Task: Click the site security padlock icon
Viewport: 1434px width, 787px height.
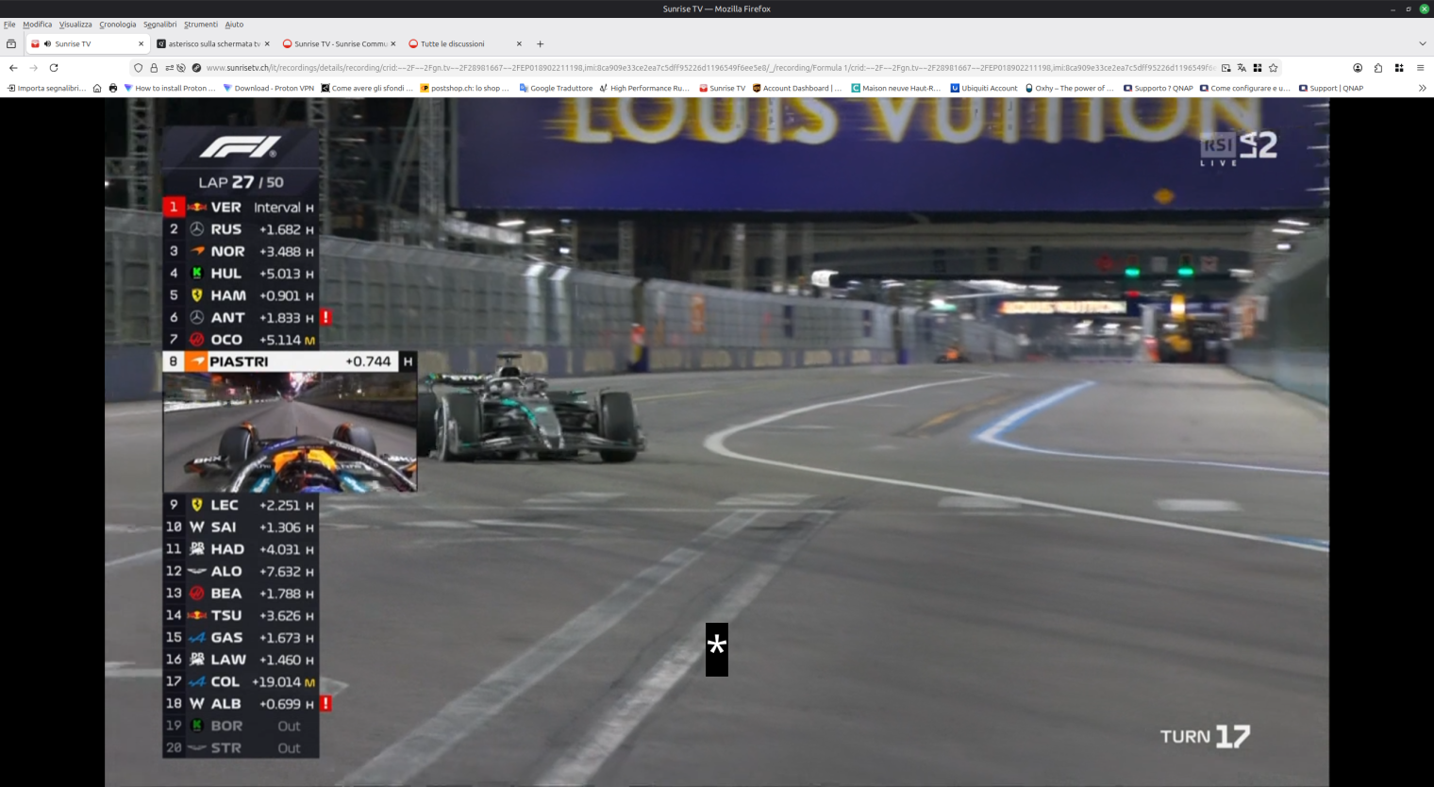Action: coord(154,68)
